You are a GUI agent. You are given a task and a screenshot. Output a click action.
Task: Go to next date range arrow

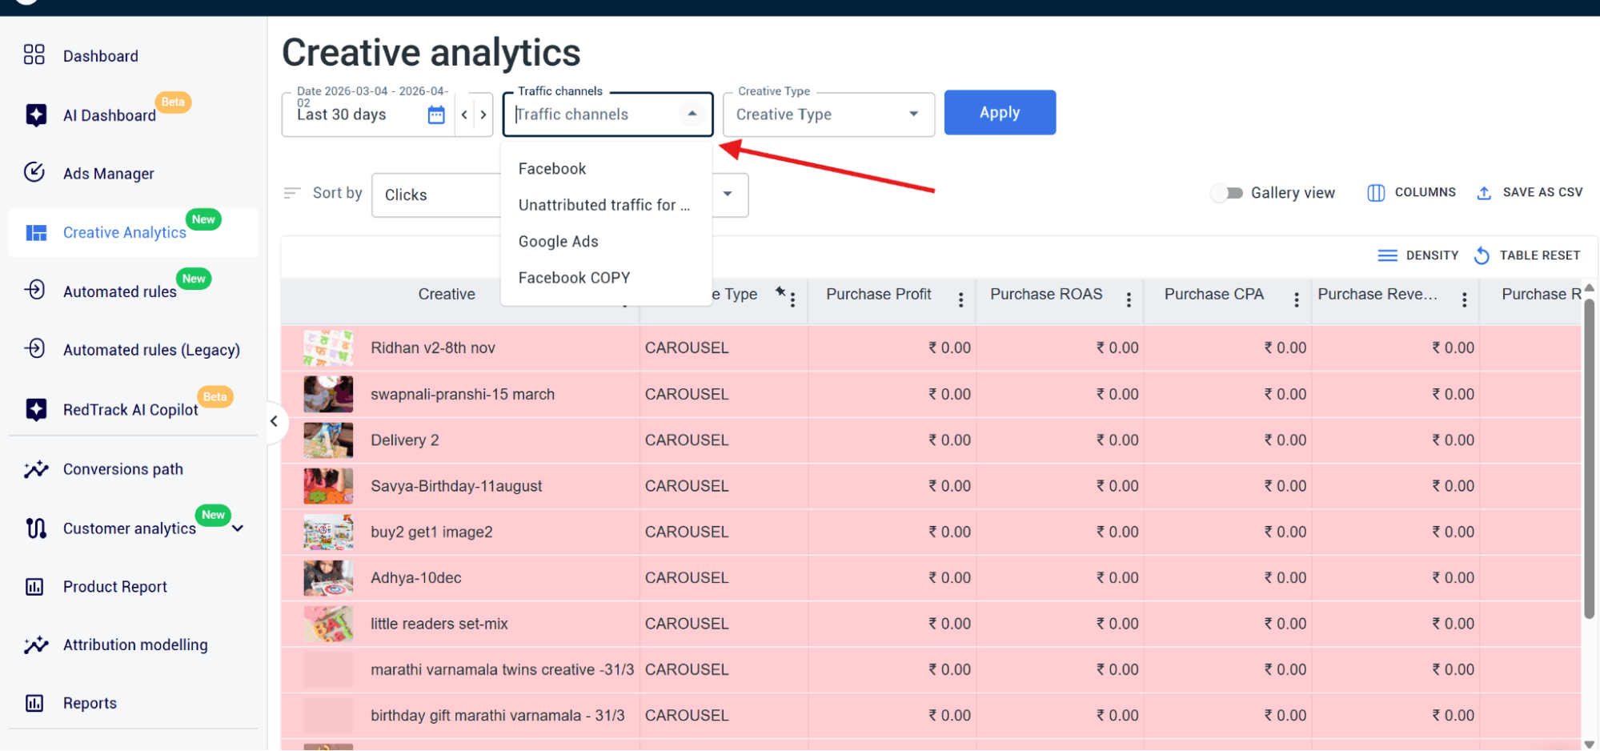pyautogui.click(x=483, y=114)
